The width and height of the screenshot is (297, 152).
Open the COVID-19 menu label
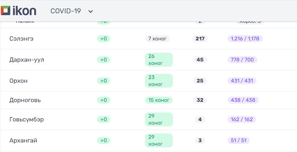point(66,11)
